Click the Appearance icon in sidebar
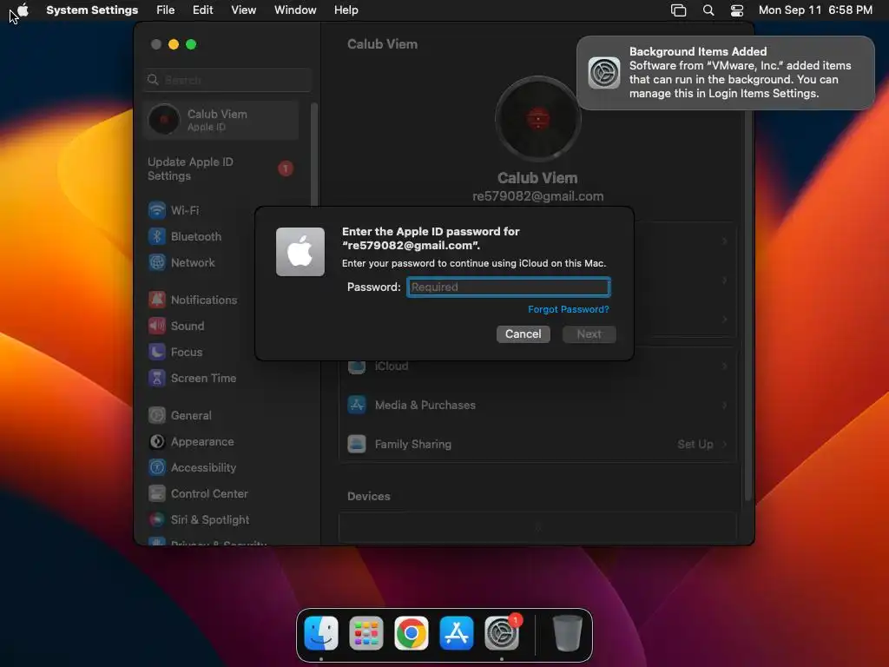This screenshot has width=889, height=667. point(157,441)
